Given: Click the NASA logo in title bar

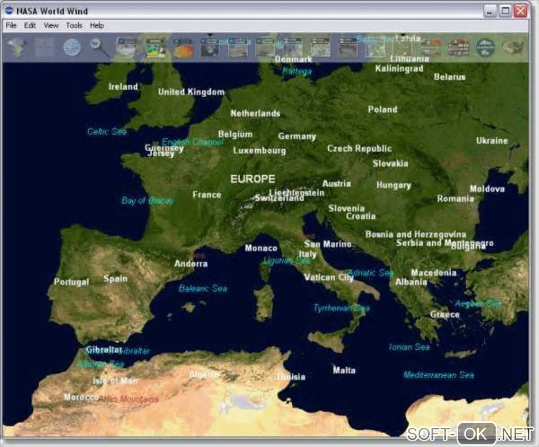Looking at the screenshot, I should [x=10, y=11].
